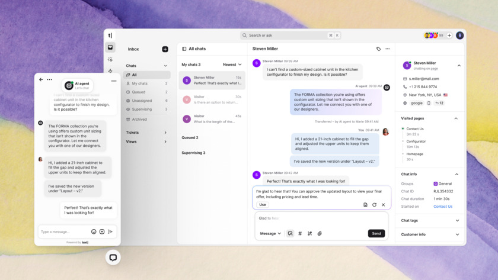Click the device icon next to google tag

coord(429,103)
